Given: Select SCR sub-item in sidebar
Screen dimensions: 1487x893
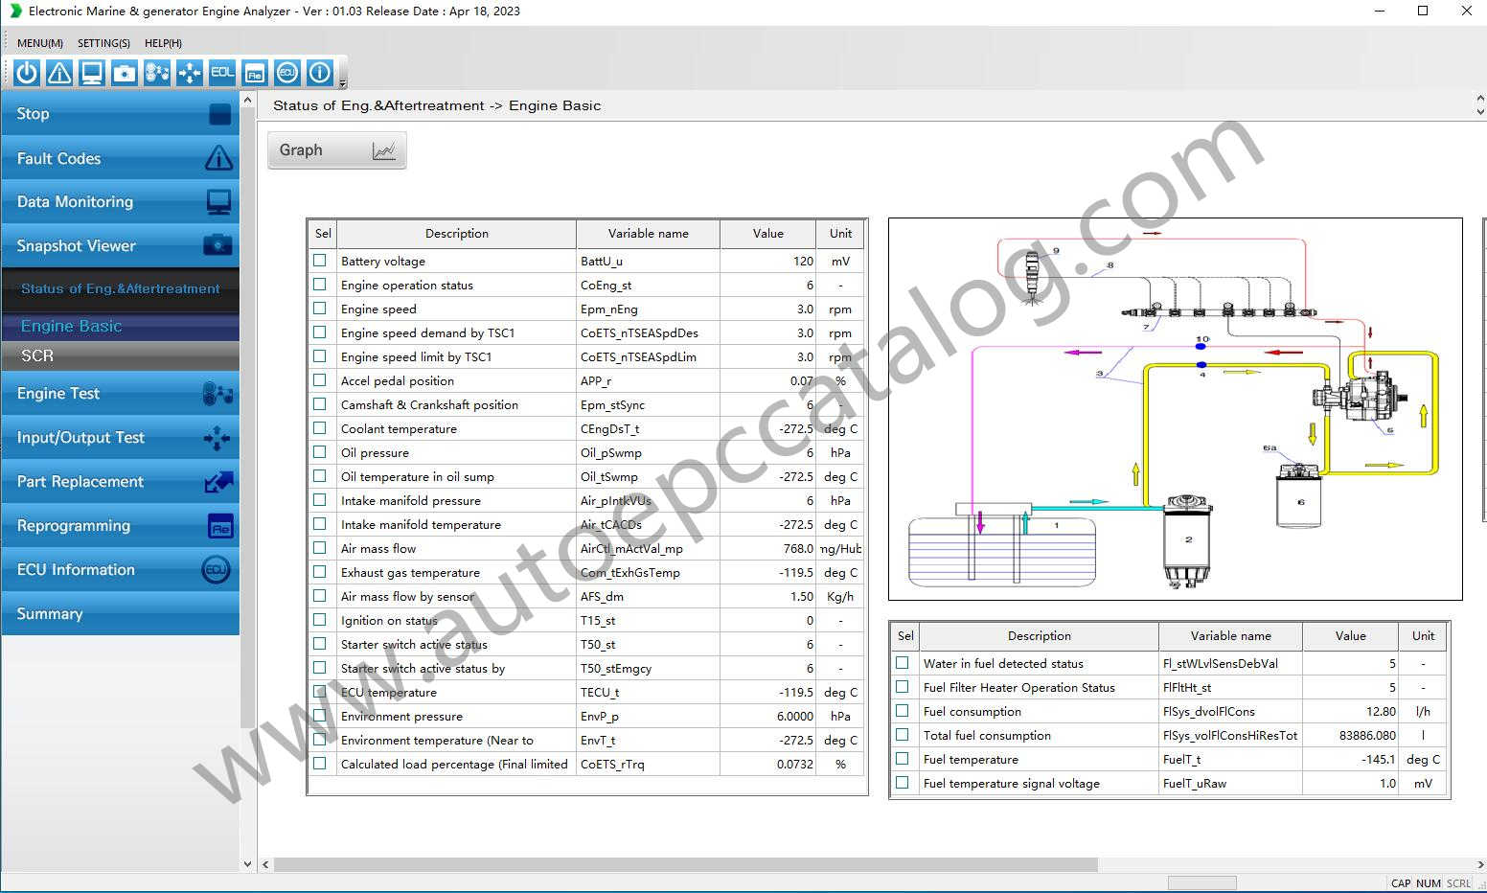Looking at the screenshot, I should [x=120, y=355].
